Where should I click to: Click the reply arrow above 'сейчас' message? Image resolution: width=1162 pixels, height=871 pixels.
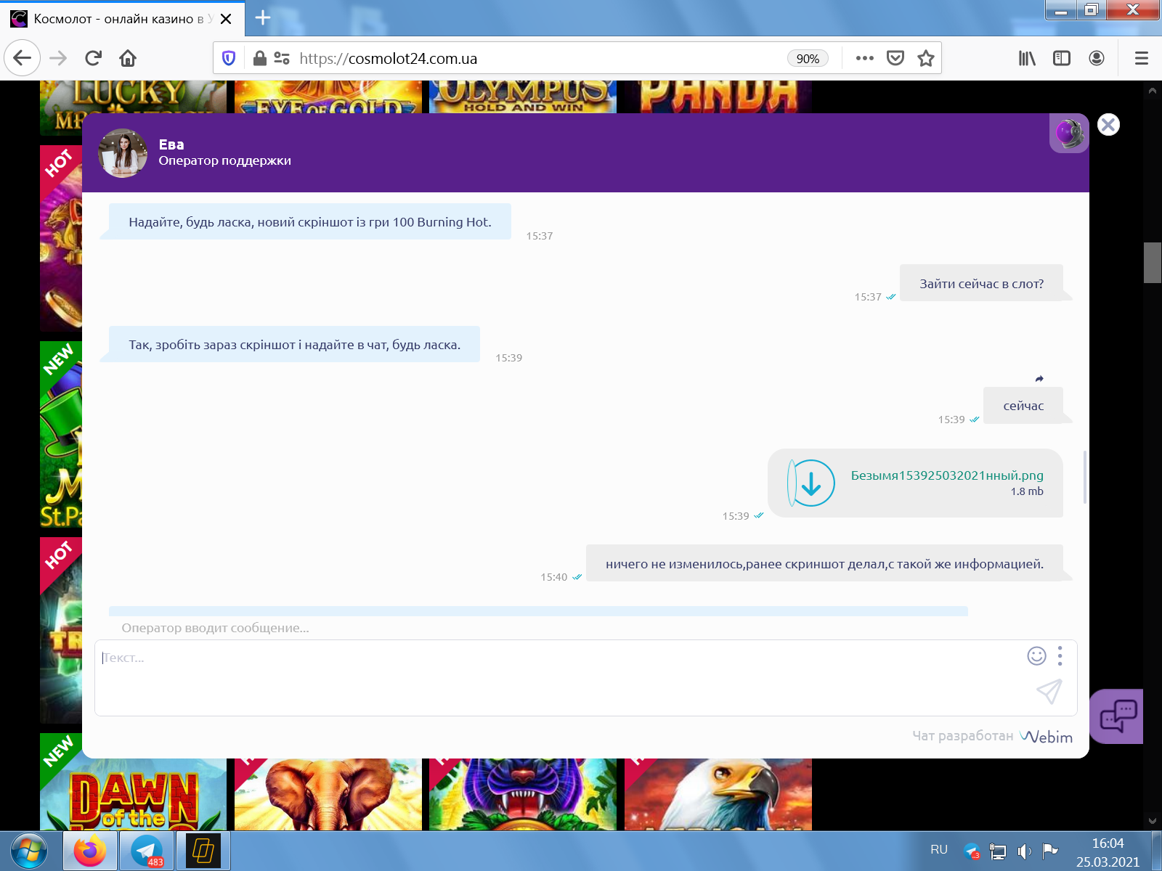1039,378
